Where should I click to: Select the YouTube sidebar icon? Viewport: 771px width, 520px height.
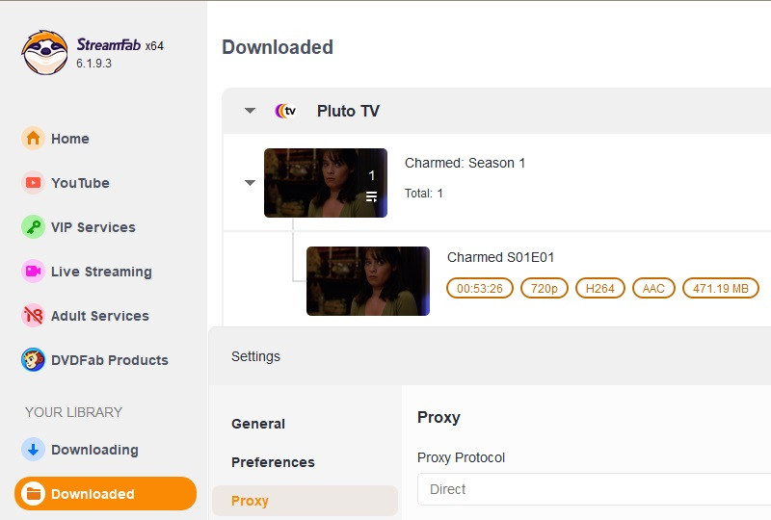pyautogui.click(x=34, y=183)
